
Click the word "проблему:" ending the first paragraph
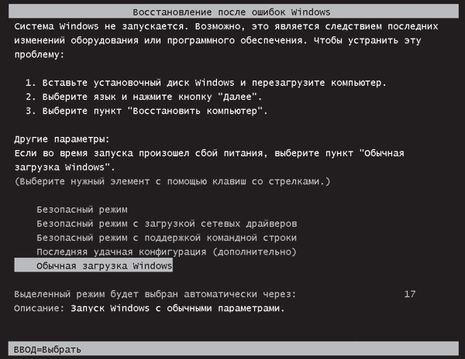(39, 55)
